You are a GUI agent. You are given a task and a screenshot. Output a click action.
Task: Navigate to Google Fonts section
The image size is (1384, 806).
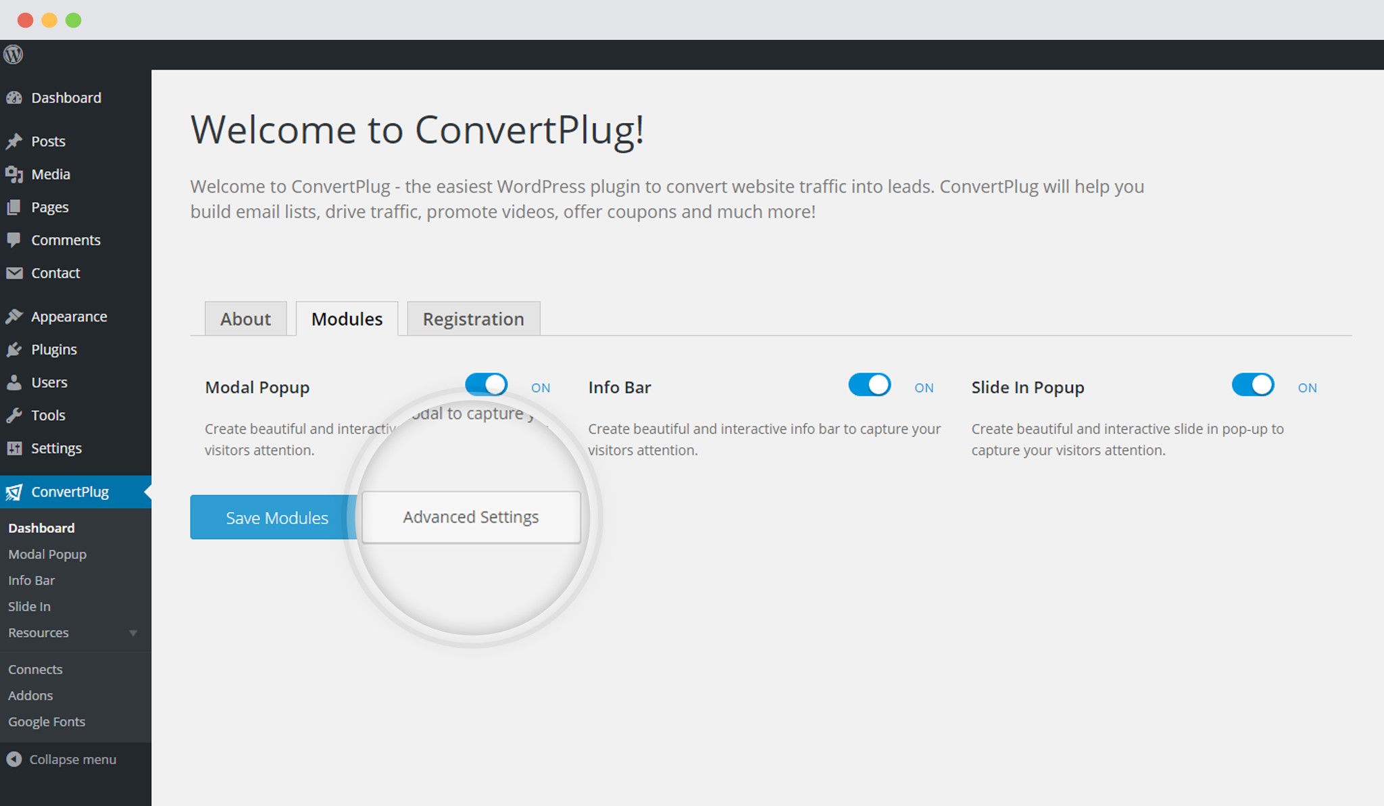pos(46,721)
